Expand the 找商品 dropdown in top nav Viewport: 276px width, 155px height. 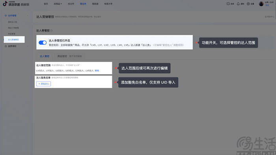point(58,4)
